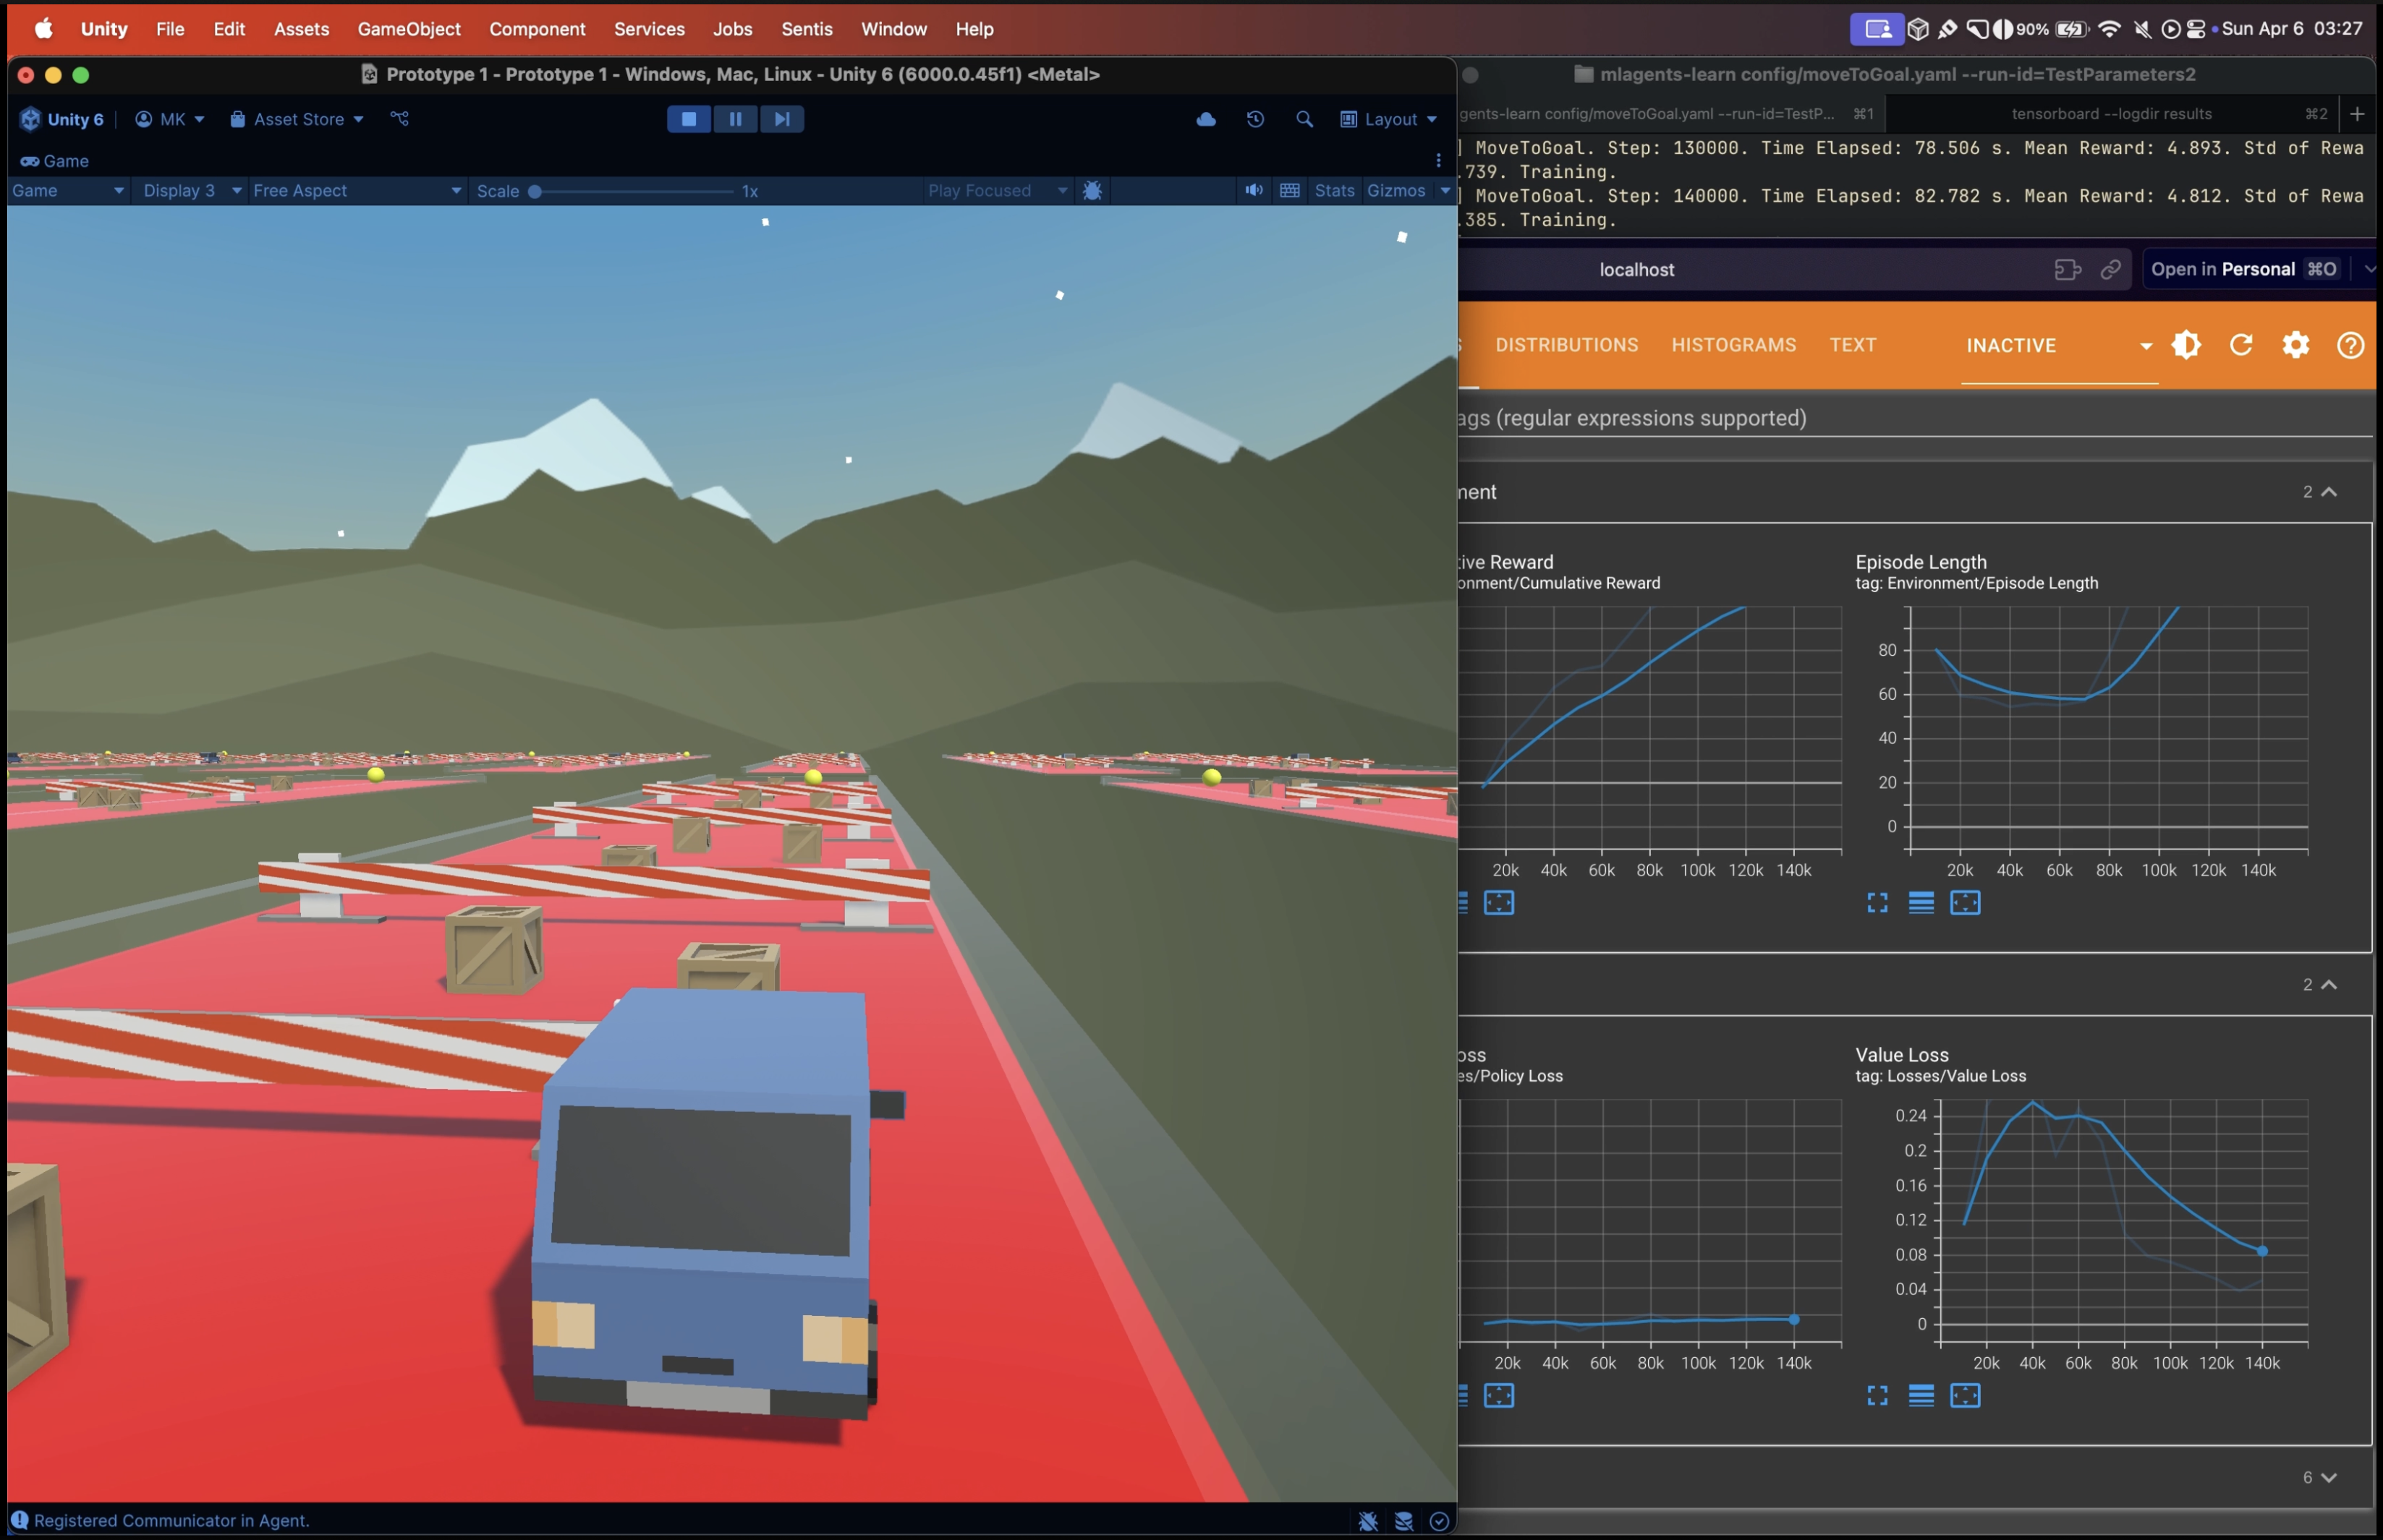2383x1540 pixels.
Task: Click the activity progress checkmark icon in Unity
Action: [1439, 1521]
